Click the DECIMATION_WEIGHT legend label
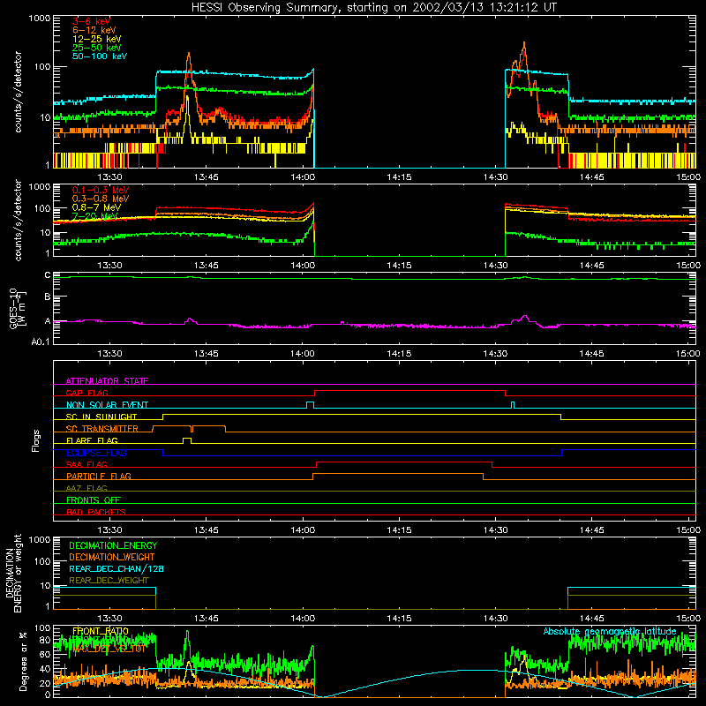The image size is (706, 706). point(112,557)
